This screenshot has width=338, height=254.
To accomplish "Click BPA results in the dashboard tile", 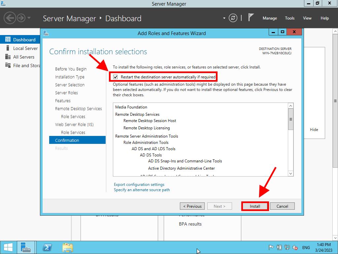I will click(x=190, y=224).
